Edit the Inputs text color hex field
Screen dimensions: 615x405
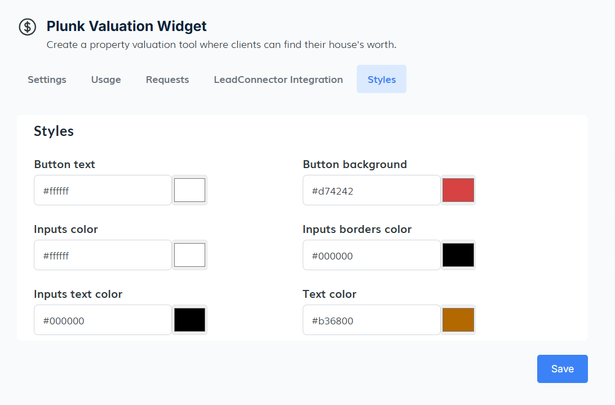tap(103, 320)
